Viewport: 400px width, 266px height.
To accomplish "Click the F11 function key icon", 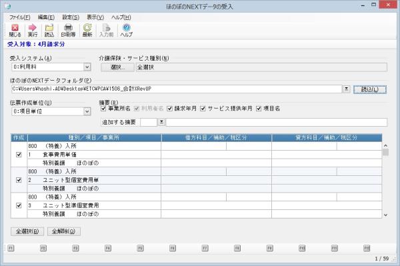I will click(335, 248).
